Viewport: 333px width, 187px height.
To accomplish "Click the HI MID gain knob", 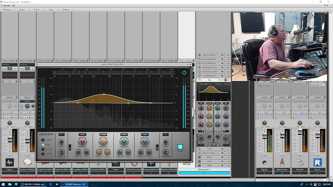I will [124, 142].
